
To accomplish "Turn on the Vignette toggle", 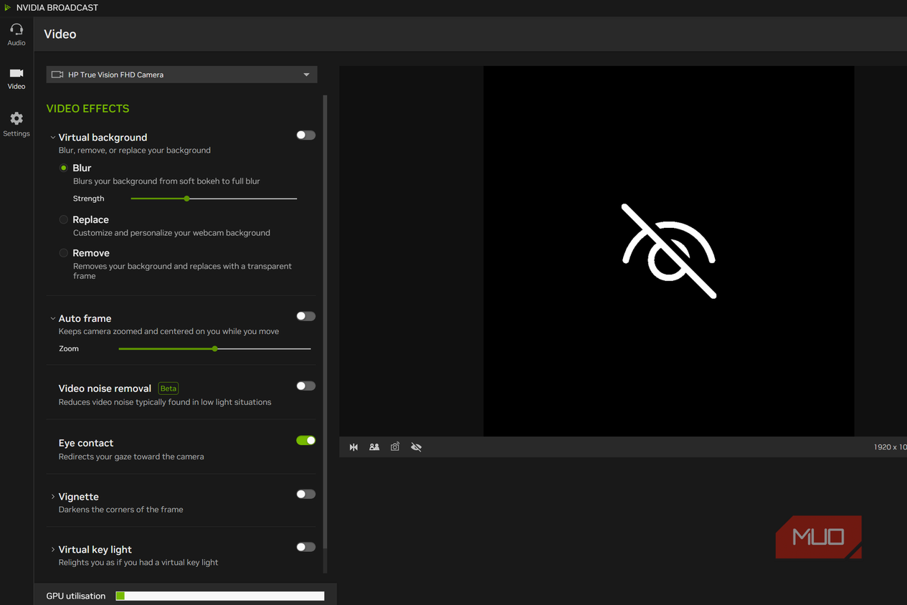I will coord(306,494).
